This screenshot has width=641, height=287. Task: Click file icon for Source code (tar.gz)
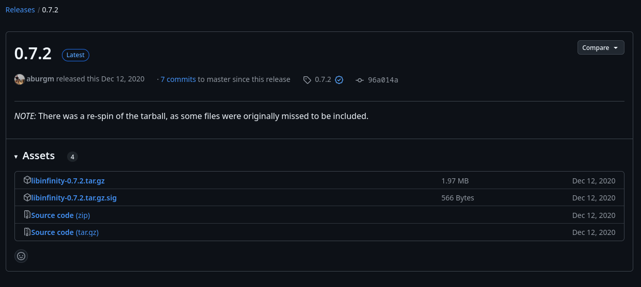click(27, 232)
